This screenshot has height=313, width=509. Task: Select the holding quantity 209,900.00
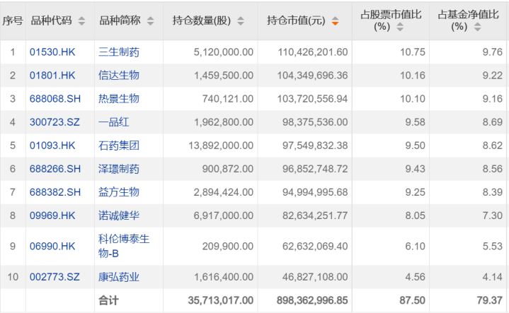tap(228, 247)
